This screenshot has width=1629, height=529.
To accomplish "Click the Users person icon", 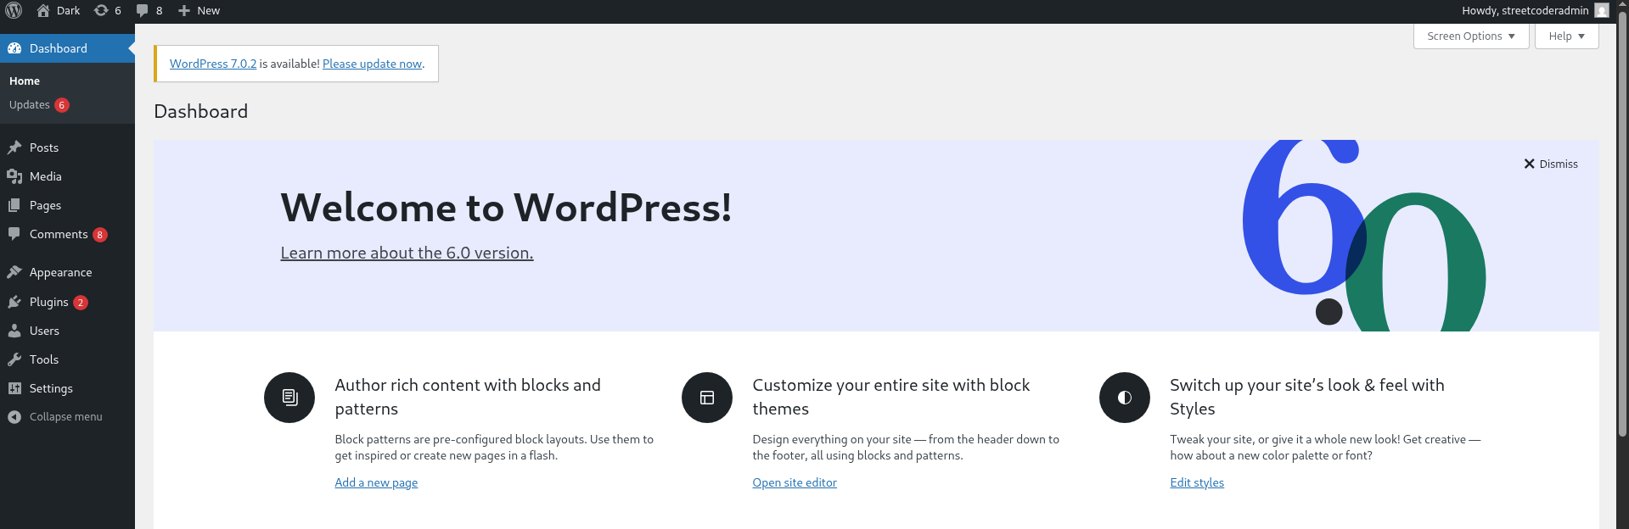I will tap(14, 331).
